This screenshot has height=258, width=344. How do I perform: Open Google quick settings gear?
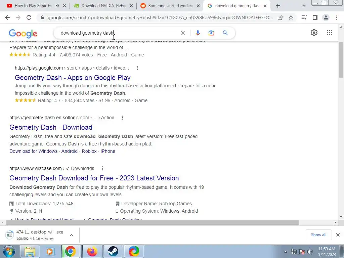click(x=314, y=33)
